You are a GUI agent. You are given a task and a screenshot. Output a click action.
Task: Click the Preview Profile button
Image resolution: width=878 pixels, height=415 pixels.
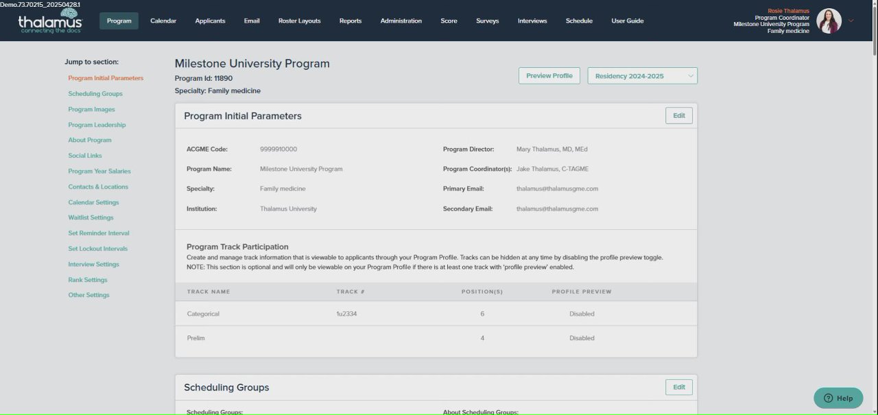(549, 75)
